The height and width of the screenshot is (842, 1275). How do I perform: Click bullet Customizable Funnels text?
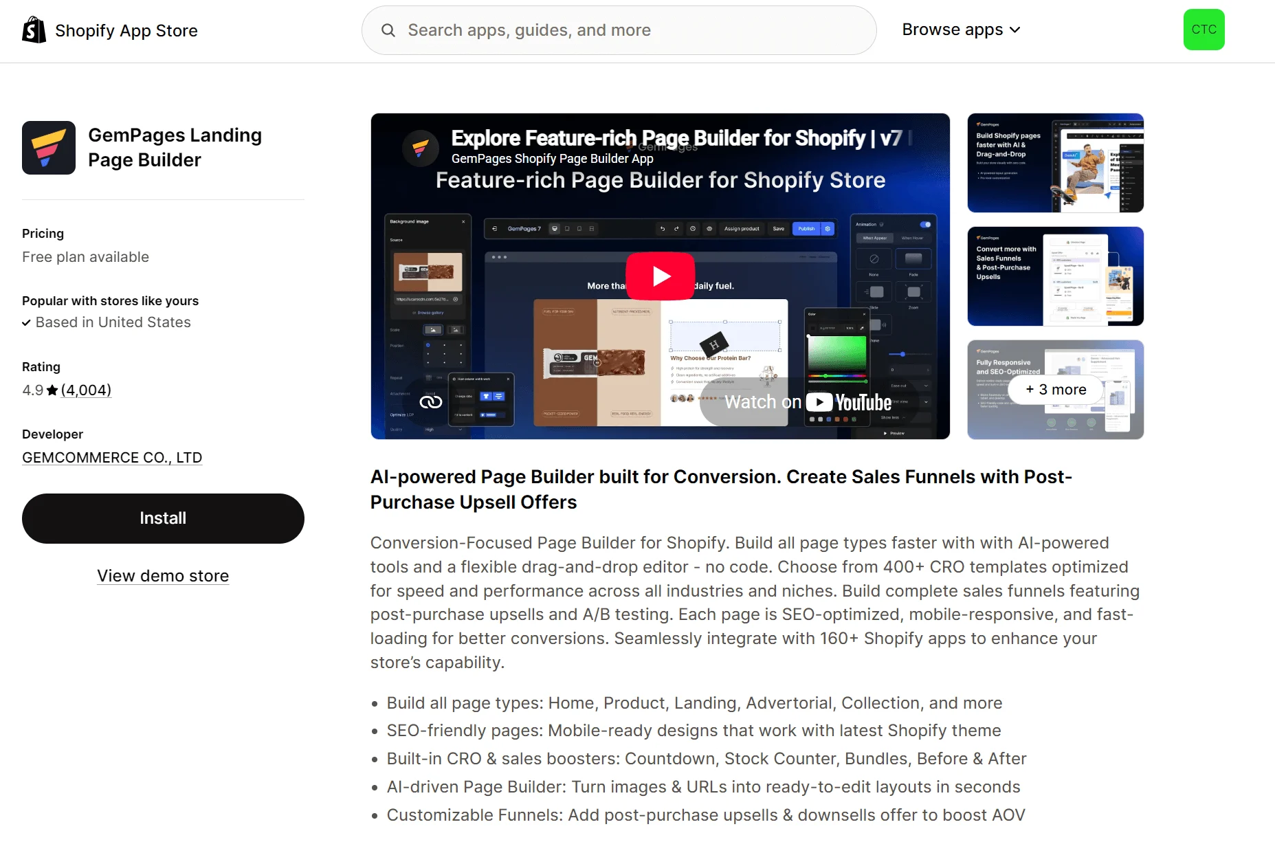click(x=706, y=815)
